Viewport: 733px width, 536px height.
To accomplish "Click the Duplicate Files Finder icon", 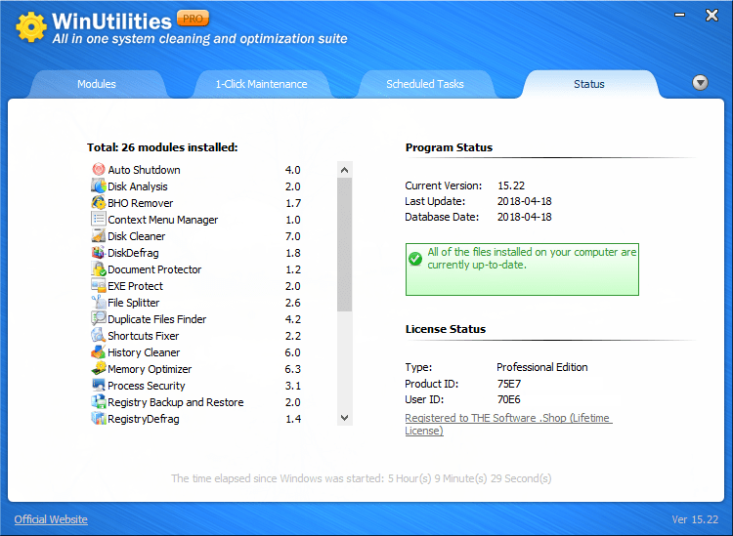I will coord(98,319).
